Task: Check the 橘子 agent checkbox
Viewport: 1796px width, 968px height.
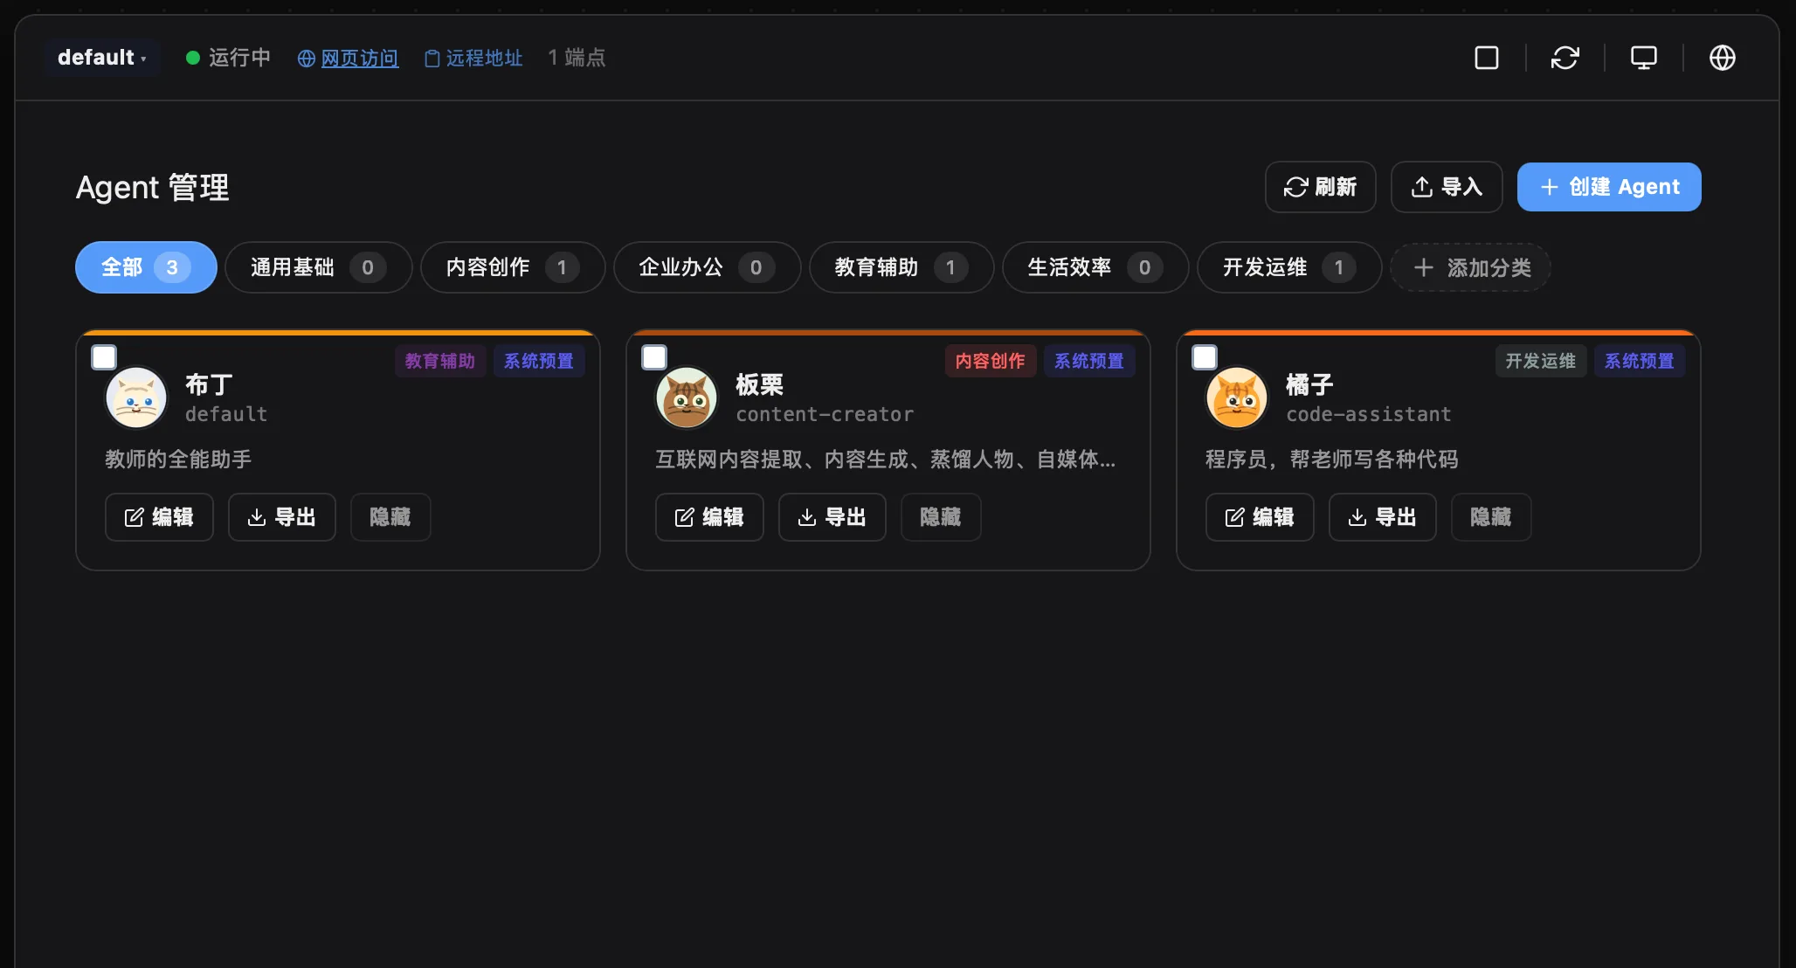Action: 1205,357
